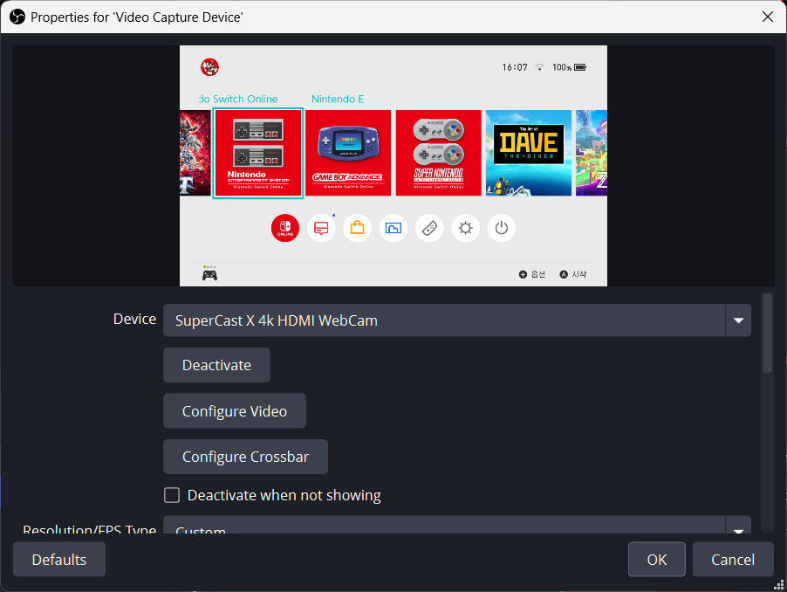Click the System Settings gear icon
The width and height of the screenshot is (787, 592).
pos(466,228)
